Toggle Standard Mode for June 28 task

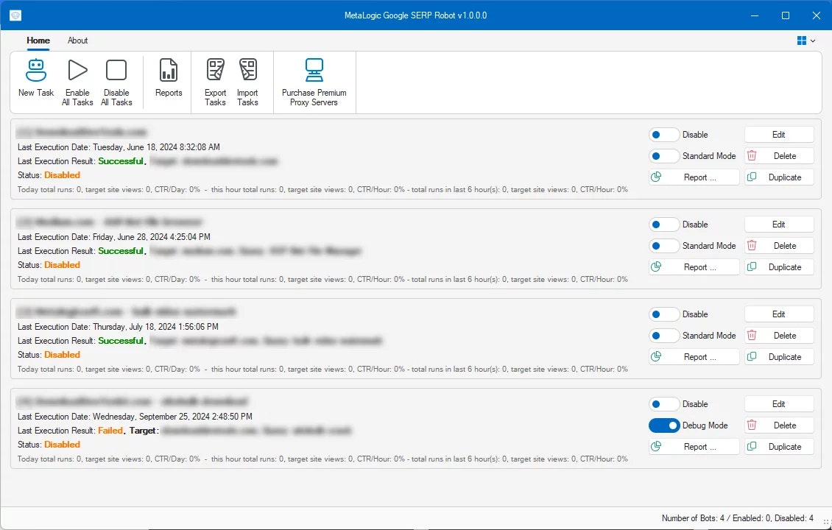pyautogui.click(x=664, y=246)
